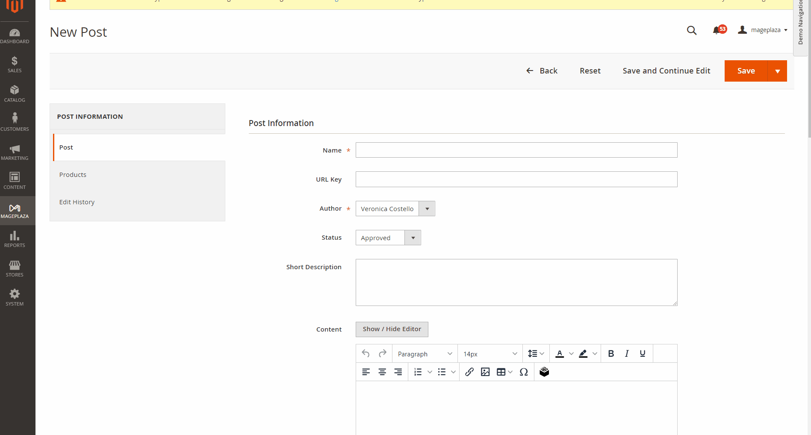Click the redo icon in editor toolbar

click(382, 353)
